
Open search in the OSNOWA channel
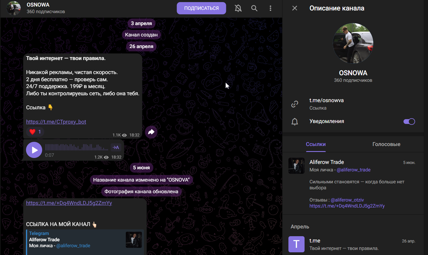coord(254,8)
